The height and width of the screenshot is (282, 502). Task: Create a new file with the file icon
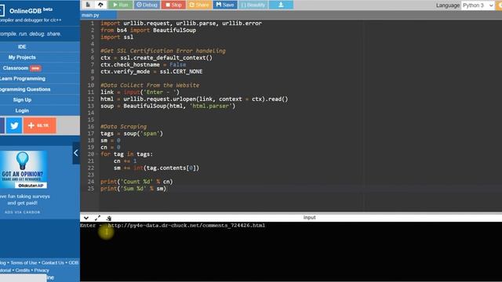point(88,5)
